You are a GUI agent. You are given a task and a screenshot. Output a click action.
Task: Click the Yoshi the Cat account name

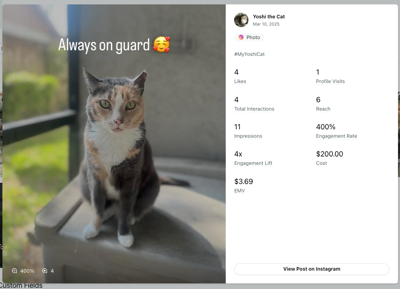(269, 17)
